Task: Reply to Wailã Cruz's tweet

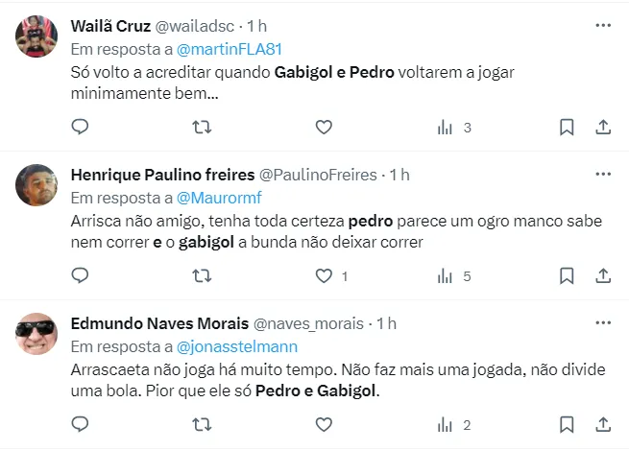Action: coord(81,127)
